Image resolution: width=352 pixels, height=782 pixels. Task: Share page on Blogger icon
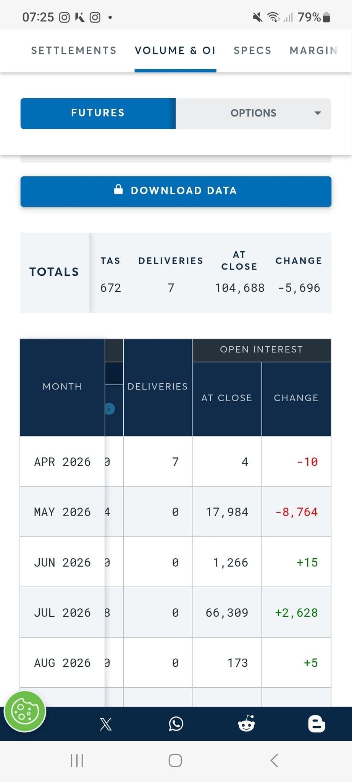pyautogui.click(x=316, y=724)
